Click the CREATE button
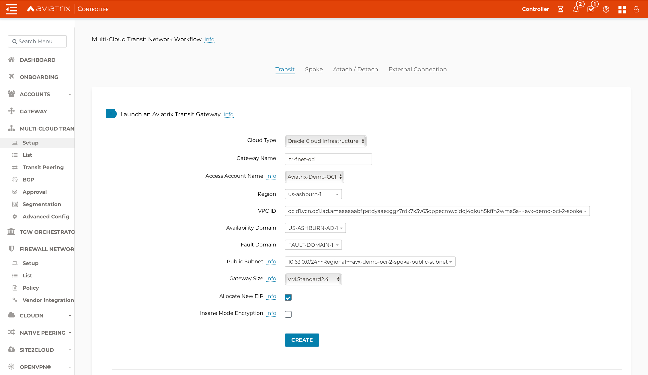 (x=302, y=340)
